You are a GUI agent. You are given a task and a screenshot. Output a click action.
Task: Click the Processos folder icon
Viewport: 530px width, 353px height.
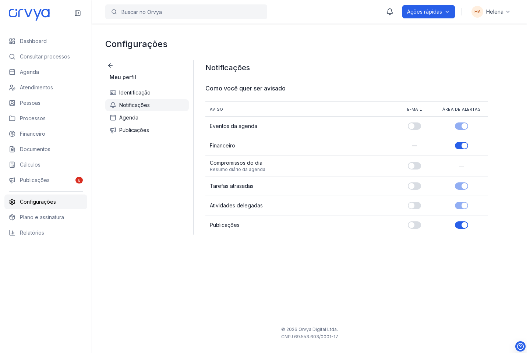click(x=12, y=118)
